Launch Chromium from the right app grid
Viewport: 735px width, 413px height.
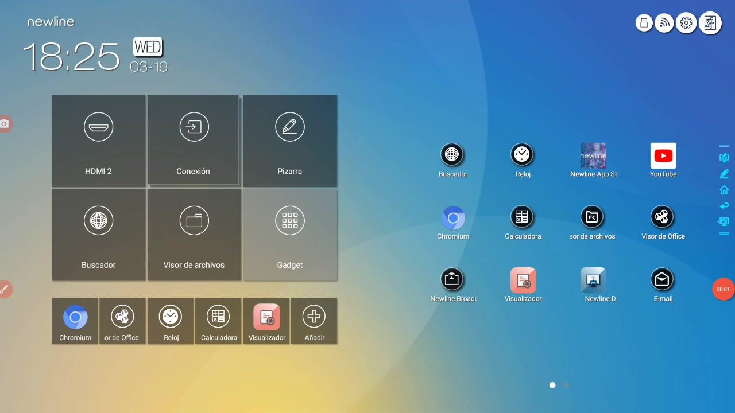[453, 223]
